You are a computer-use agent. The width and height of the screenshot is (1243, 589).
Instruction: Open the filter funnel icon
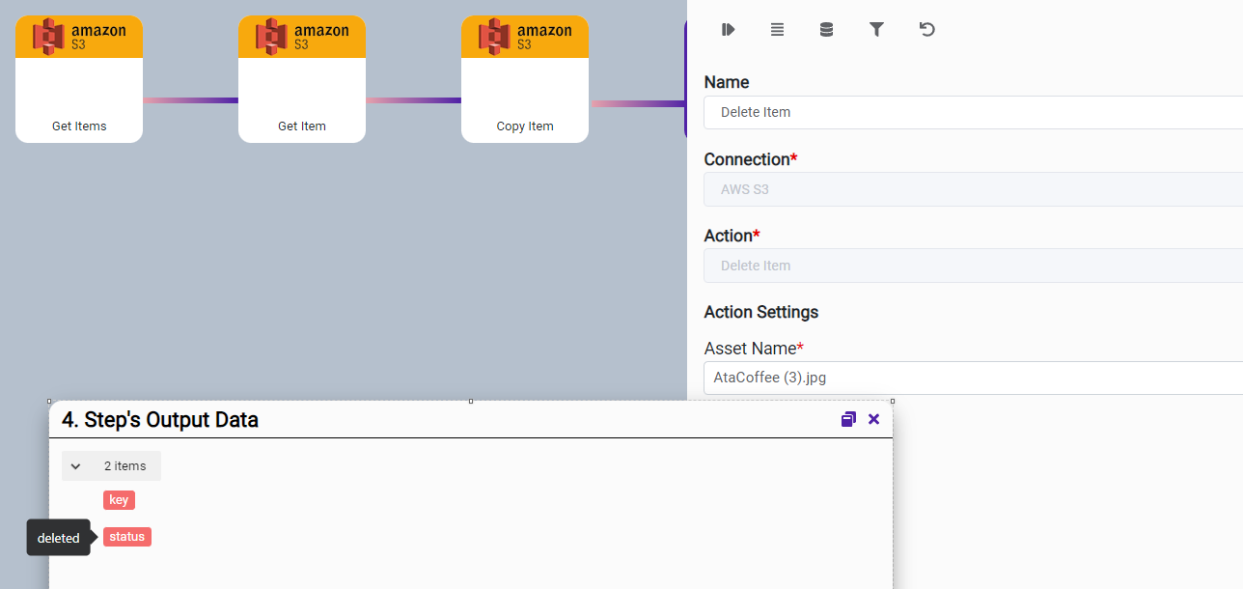coord(876,30)
